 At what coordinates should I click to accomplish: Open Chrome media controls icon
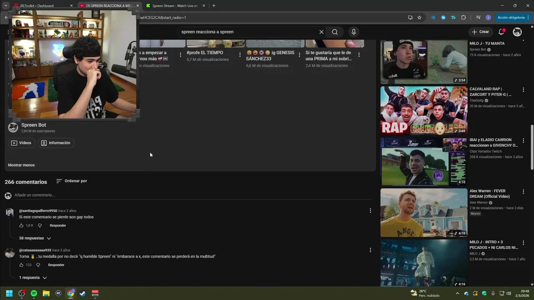click(x=479, y=17)
